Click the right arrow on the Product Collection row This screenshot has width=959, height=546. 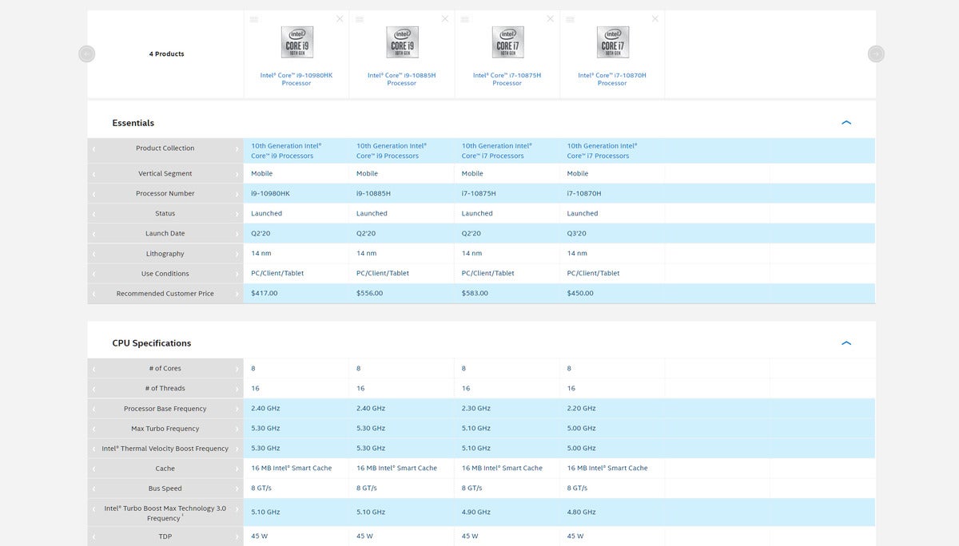tap(237, 148)
